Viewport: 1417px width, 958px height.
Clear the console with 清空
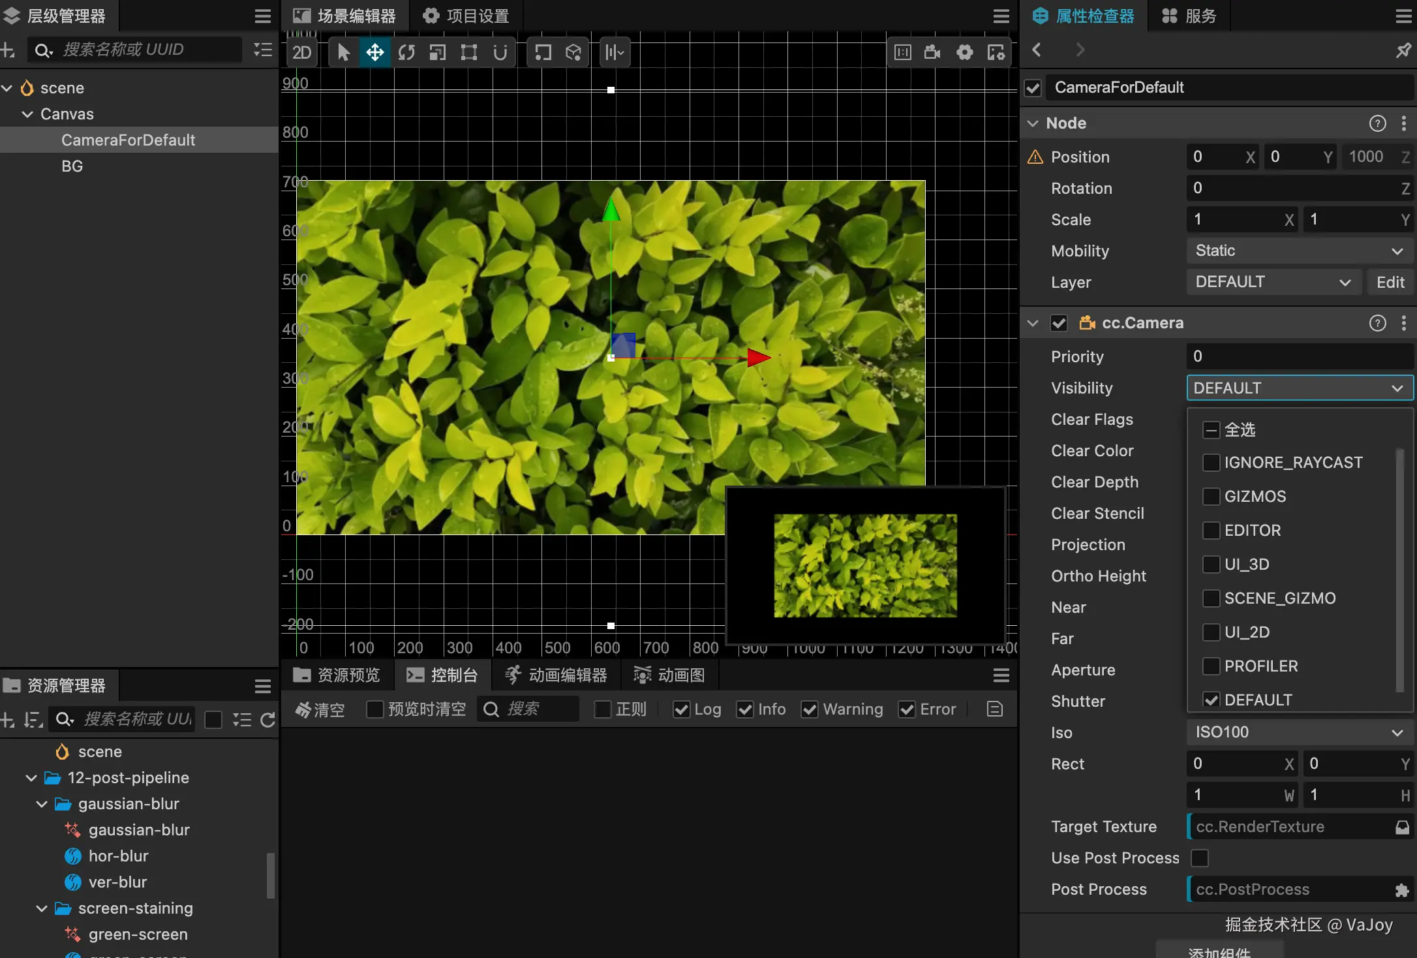click(x=320, y=709)
